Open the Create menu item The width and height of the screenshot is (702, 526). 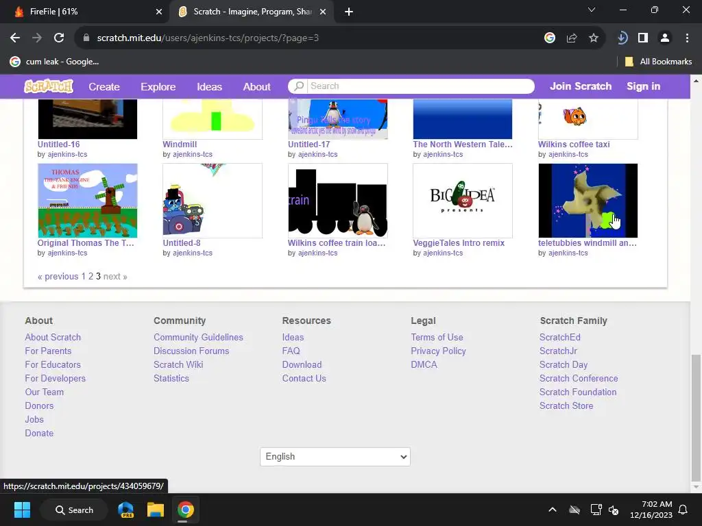104,87
